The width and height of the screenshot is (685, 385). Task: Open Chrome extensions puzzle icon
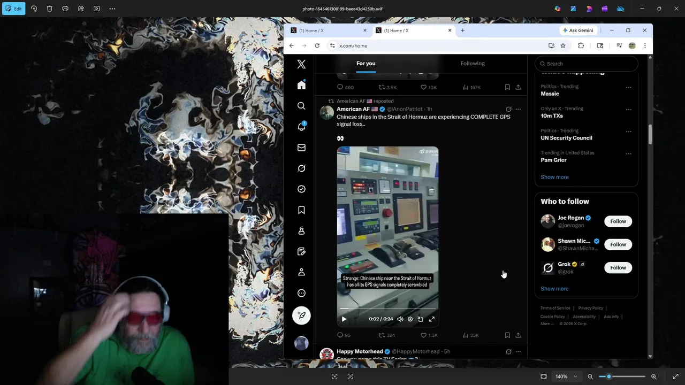[581, 45]
